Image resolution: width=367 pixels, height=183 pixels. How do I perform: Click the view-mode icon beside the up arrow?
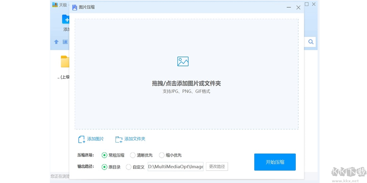pos(65,42)
